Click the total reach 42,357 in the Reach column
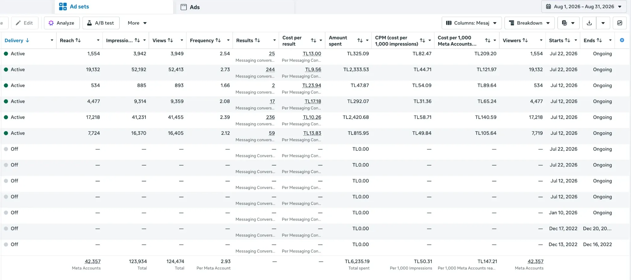This screenshot has width=631, height=280. [x=93, y=261]
